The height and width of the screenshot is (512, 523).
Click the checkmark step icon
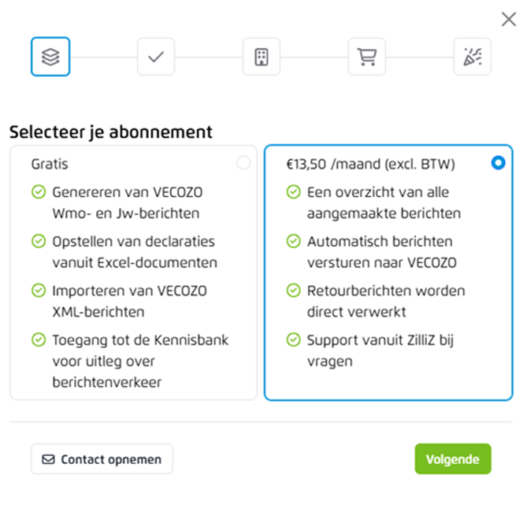(156, 58)
